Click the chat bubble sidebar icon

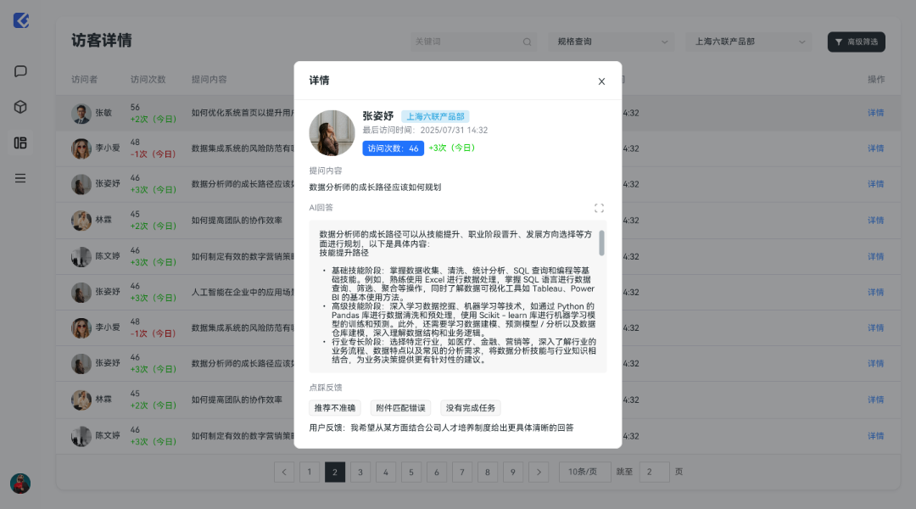tap(20, 71)
